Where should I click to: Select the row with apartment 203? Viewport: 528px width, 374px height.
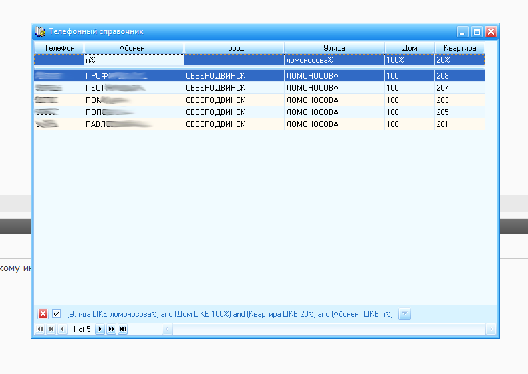coord(259,100)
